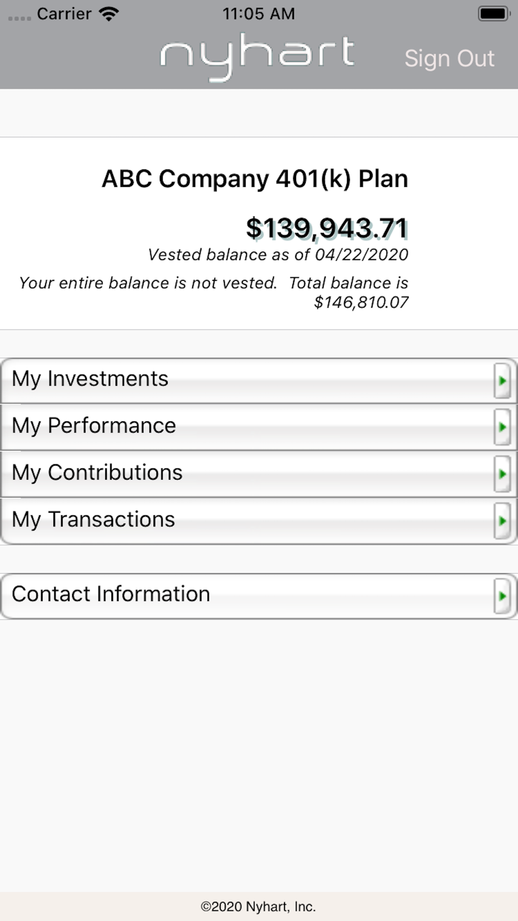The width and height of the screenshot is (518, 921).
Task: Tap the Wi-Fi status icon
Action: click(109, 13)
